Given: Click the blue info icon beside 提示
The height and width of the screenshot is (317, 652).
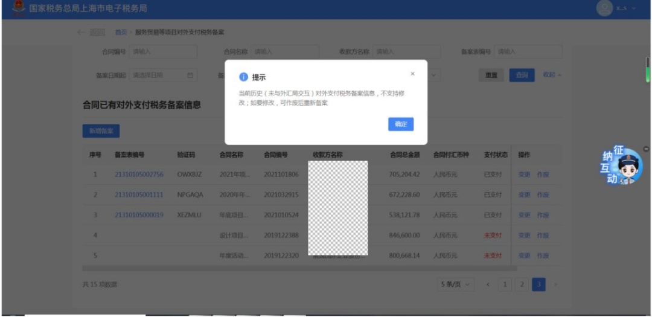Looking at the screenshot, I should click(243, 77).
